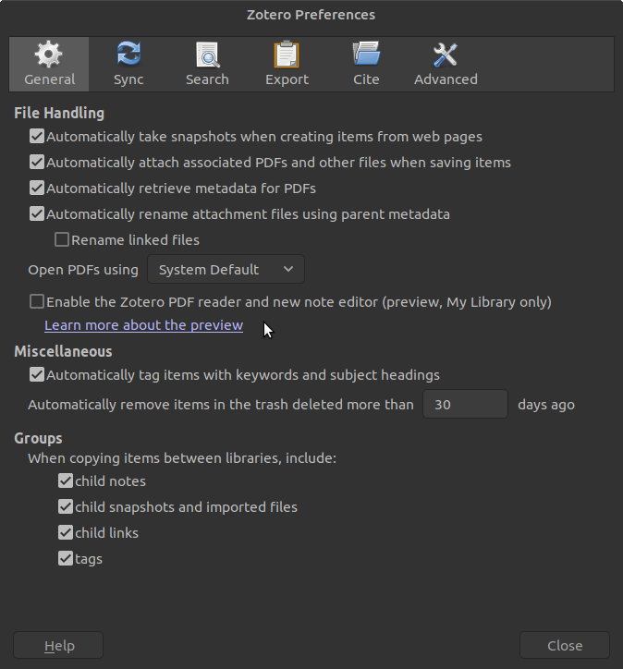Switch to the Search tab label

(207, 79)
